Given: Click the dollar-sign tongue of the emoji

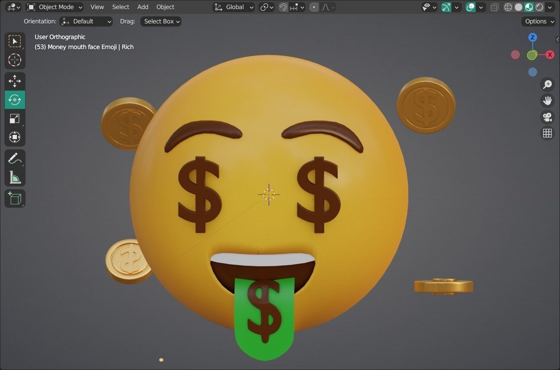Looking at the screenshot, I should 264,318.
